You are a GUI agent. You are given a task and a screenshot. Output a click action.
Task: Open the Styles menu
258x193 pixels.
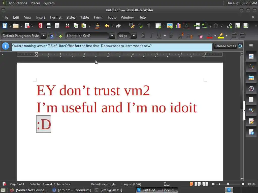(71, 17)
